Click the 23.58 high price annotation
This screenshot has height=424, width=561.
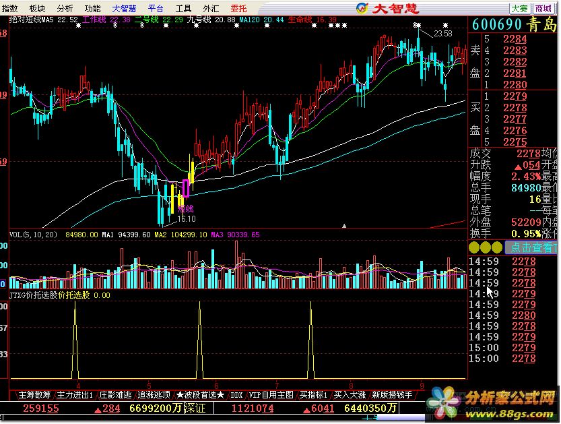point(443,34)
